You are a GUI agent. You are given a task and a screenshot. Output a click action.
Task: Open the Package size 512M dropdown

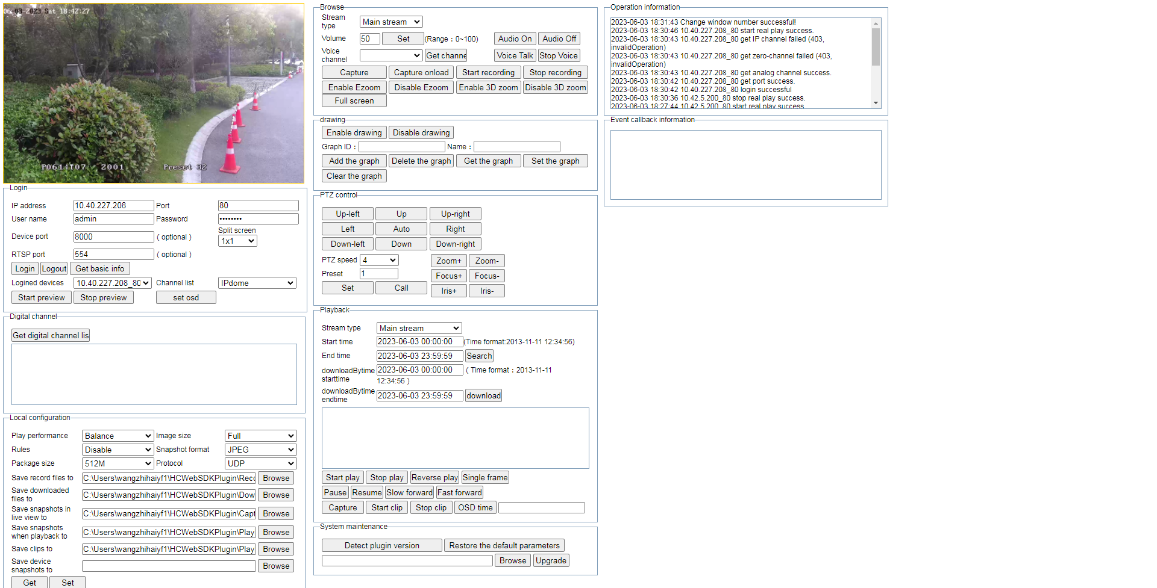pos(118,463)
